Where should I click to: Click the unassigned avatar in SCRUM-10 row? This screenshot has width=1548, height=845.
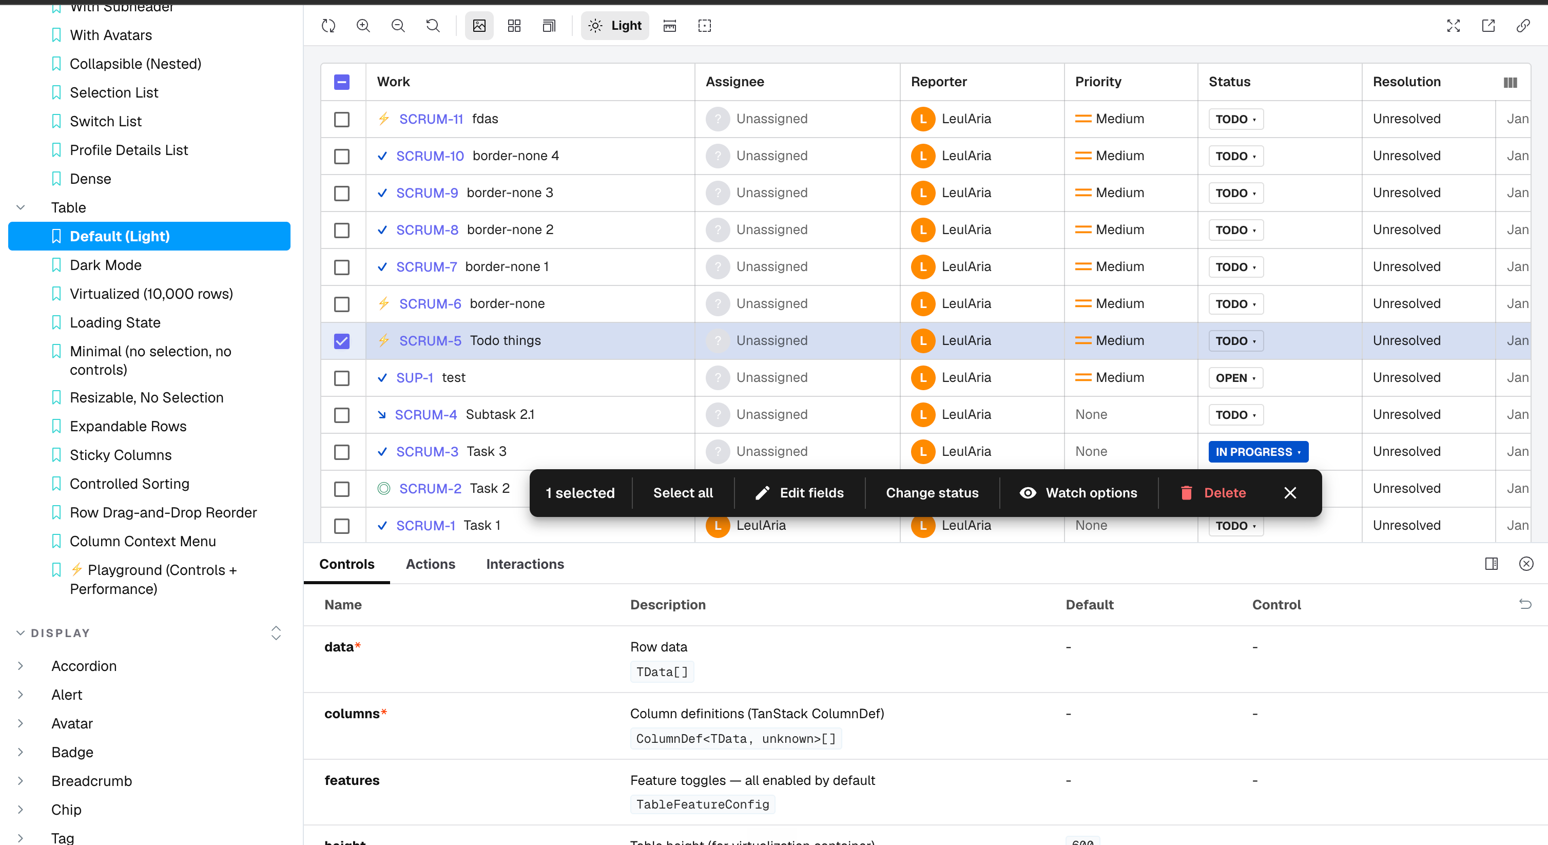[718, 156]
